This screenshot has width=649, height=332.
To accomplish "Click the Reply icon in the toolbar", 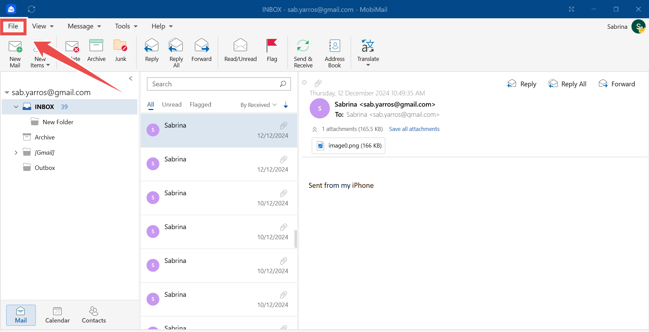I will coord(152,45).
